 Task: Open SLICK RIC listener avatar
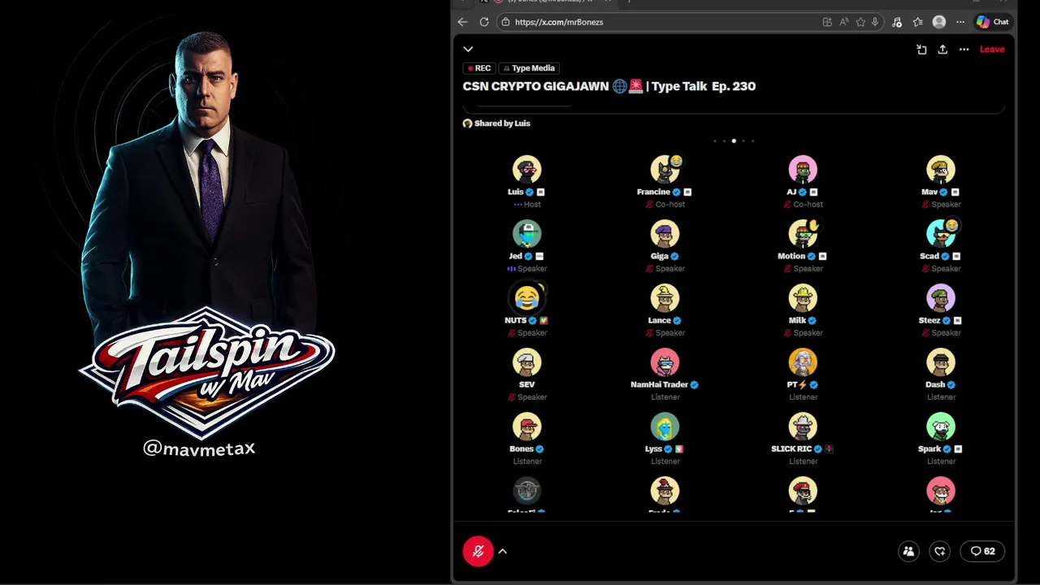(803, 426)
